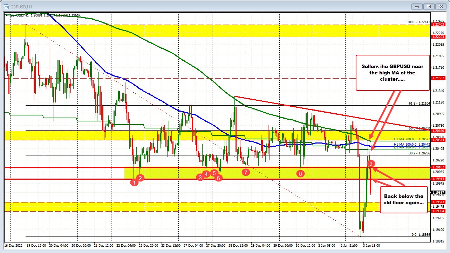Click the Fibonacci label 0.0 - 1.18989
450x253 pixels.
421,234
